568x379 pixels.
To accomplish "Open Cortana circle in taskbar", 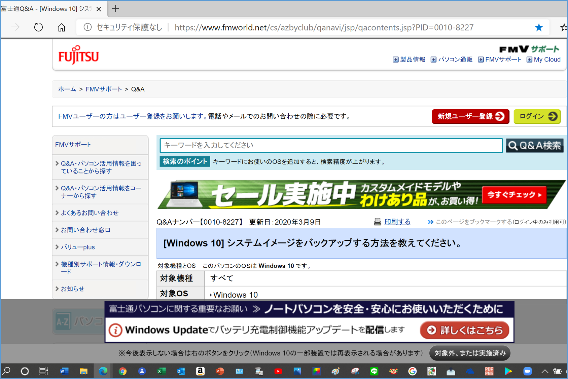I will tap(25, 371).
